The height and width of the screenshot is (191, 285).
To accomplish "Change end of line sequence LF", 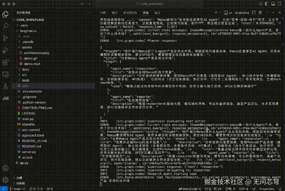I will [x=254, y=189].
